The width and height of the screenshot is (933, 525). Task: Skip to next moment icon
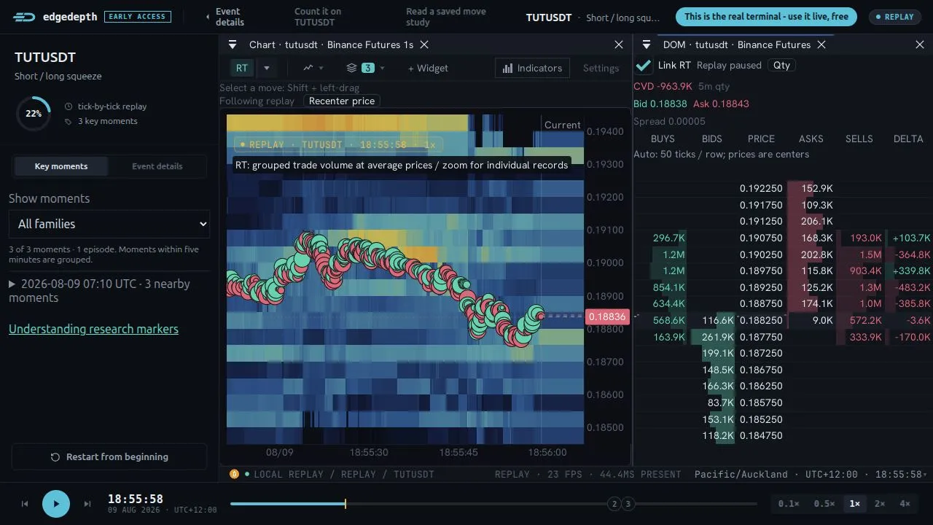pos(87,504)
